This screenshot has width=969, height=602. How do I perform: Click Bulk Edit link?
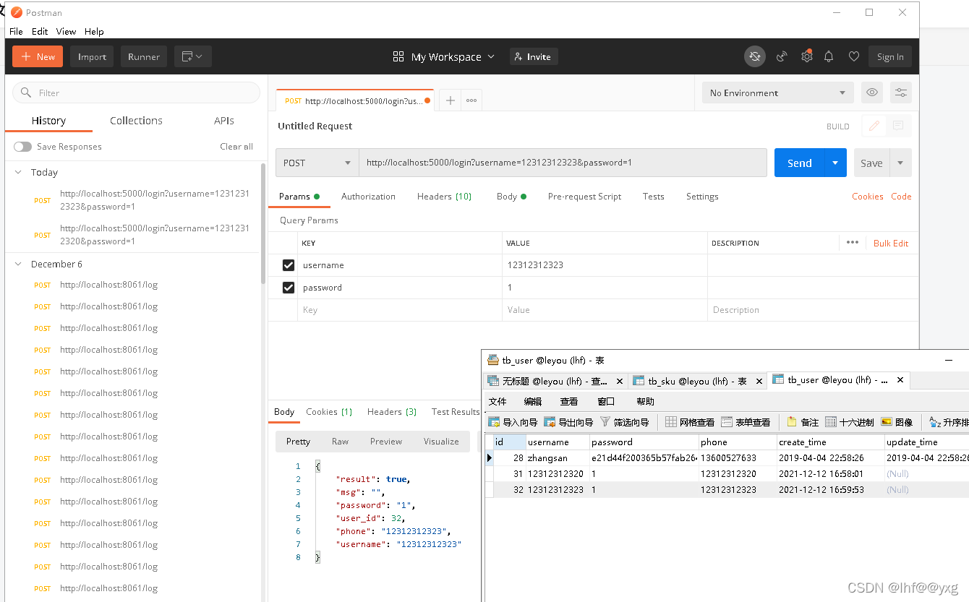click(890, 244)
